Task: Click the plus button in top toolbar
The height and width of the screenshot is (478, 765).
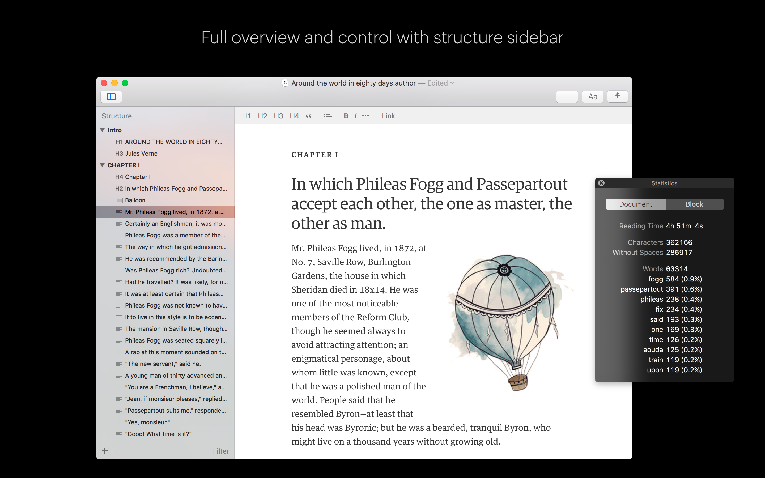Action: (567, 97)
